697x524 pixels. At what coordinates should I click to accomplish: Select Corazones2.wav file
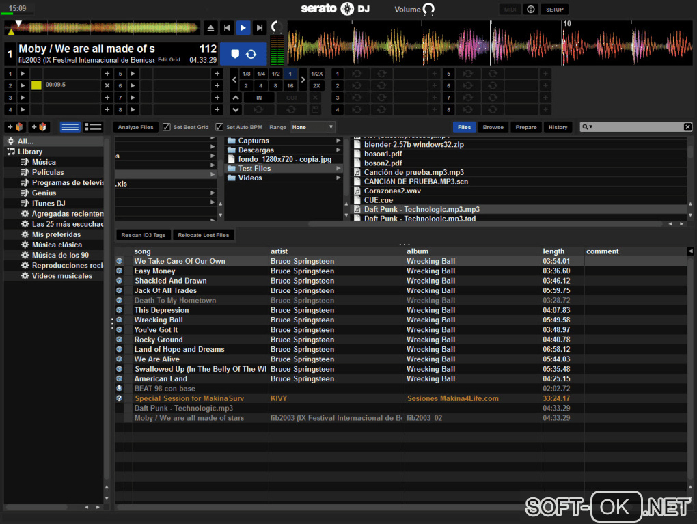(x=520, y=191)
